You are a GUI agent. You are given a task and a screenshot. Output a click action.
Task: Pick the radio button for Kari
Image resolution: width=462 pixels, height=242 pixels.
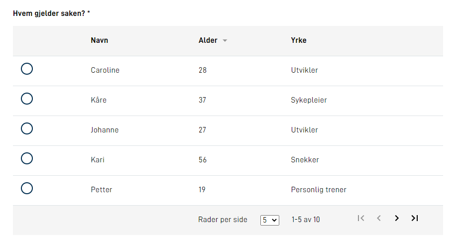tap(27, 159)
